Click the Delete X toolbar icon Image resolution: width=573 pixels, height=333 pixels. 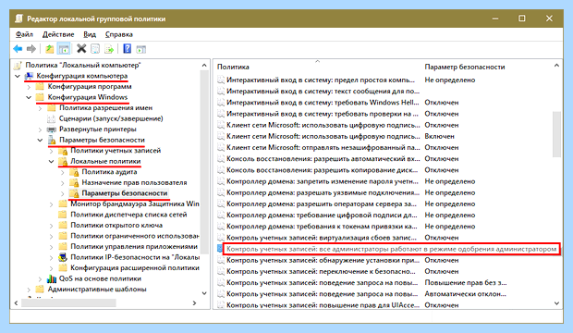[81, 49]
